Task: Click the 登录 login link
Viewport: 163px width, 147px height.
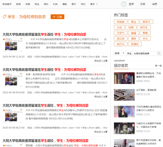Action: coord(131,4)
